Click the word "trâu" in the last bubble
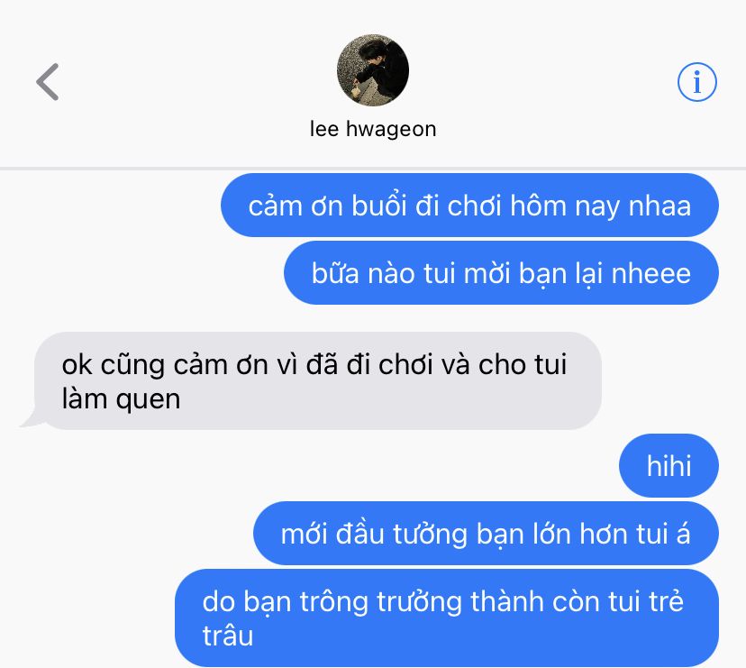746x668 pixels. pos(227,636)
